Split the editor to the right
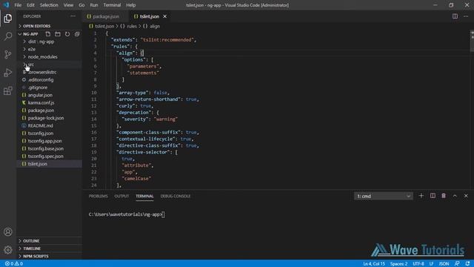474x267 pixels. coord(455,16)
